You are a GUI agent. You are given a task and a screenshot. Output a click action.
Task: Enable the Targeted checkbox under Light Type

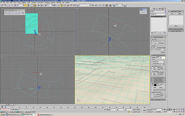click(152, 43)
